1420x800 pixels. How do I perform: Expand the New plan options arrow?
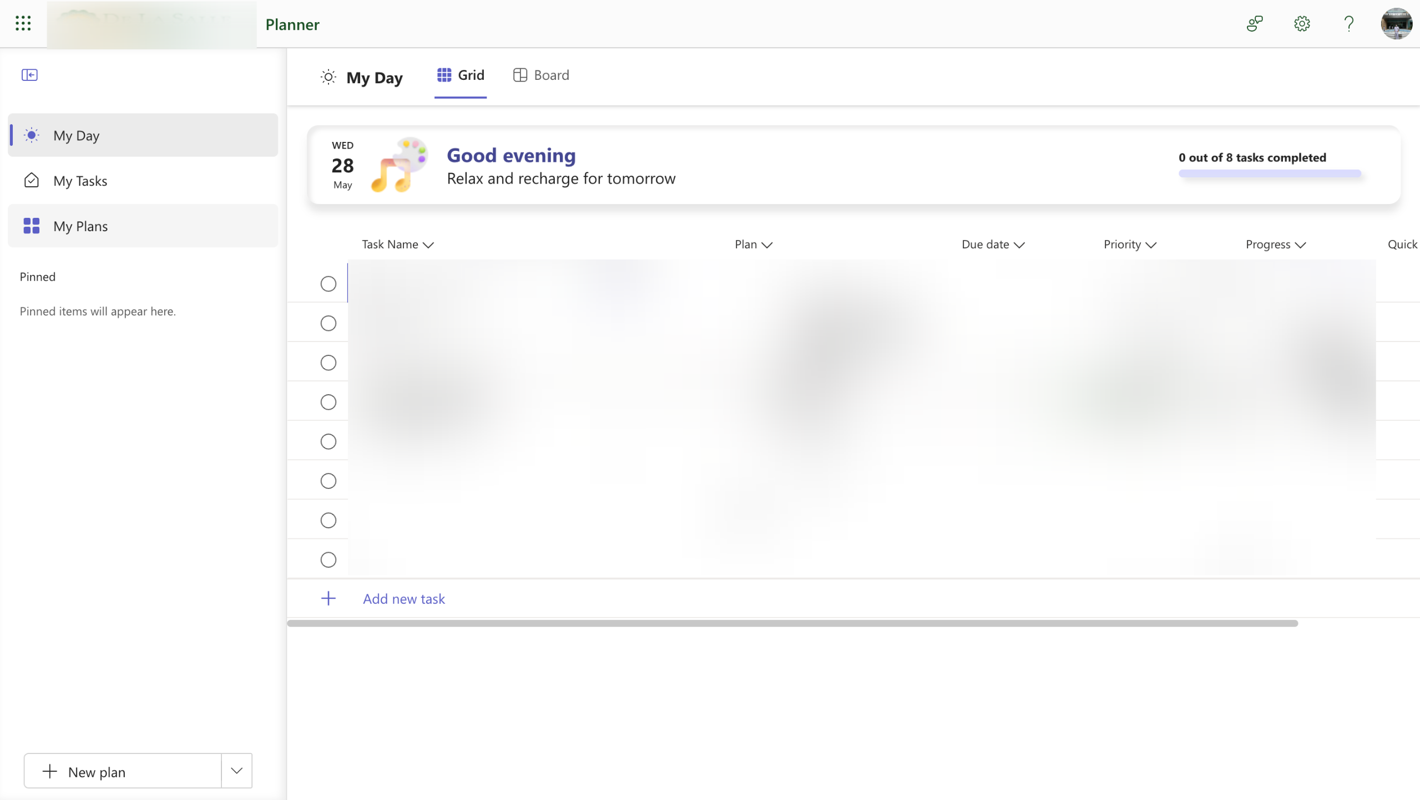click(x=236, y=771)
